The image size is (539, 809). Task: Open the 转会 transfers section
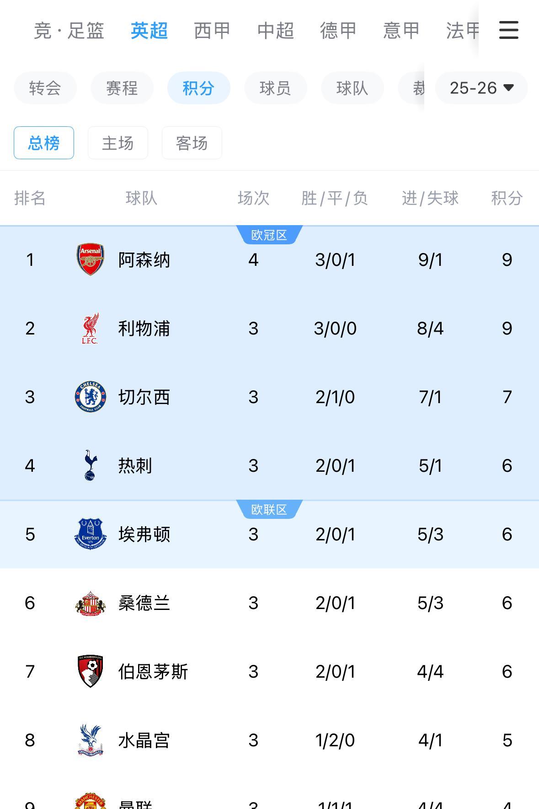[45, 88]
